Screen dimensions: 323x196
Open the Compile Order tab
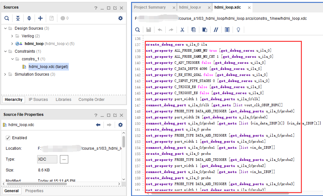(x=91, y=100)
